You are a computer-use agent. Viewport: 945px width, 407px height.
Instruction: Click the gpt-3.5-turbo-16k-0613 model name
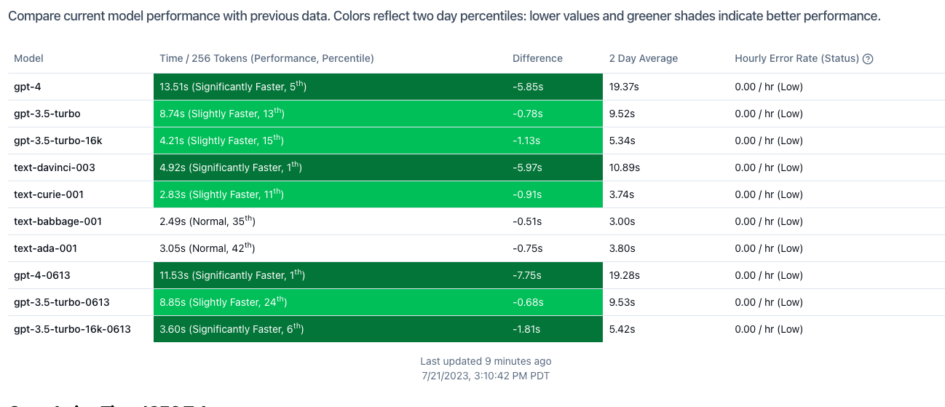point(72,329)
